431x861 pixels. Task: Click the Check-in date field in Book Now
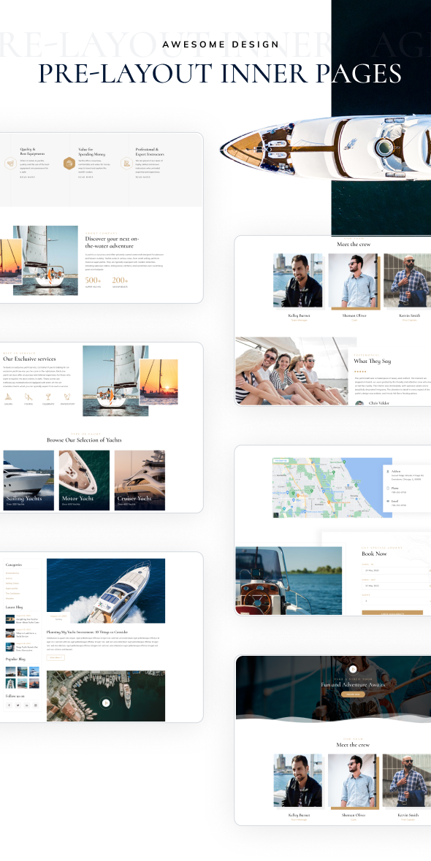click(397, 570)
